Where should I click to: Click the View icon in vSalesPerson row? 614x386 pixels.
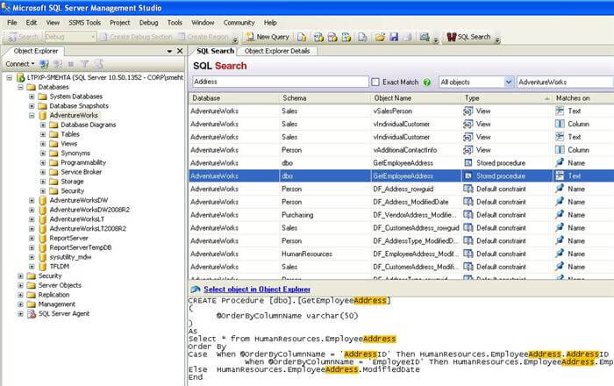(468, 111)
